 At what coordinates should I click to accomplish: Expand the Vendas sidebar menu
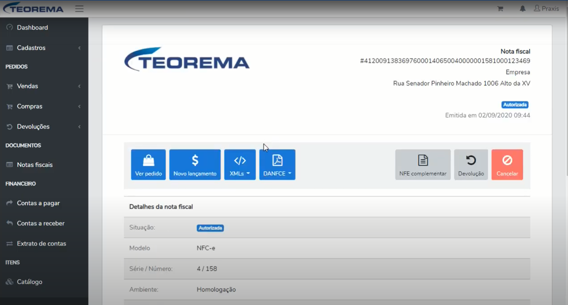[x=44, y=86]
